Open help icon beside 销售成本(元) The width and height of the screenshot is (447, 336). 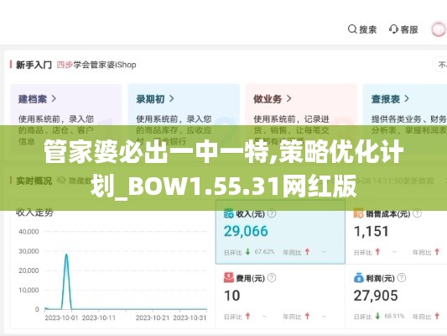(x=418, y=213)
